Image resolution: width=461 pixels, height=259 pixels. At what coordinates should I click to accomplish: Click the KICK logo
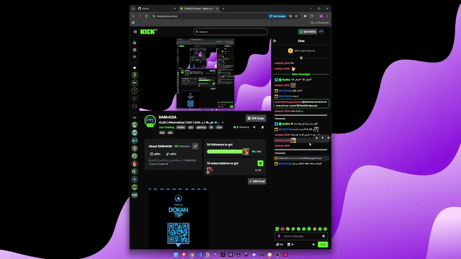[149, 32]
